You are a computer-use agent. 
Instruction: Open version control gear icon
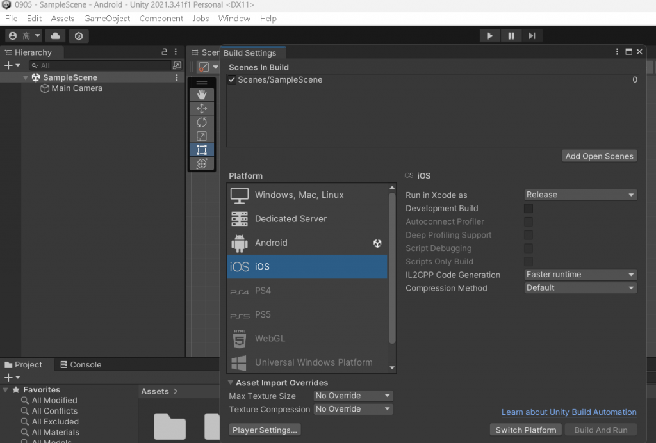tap(79, 36)
